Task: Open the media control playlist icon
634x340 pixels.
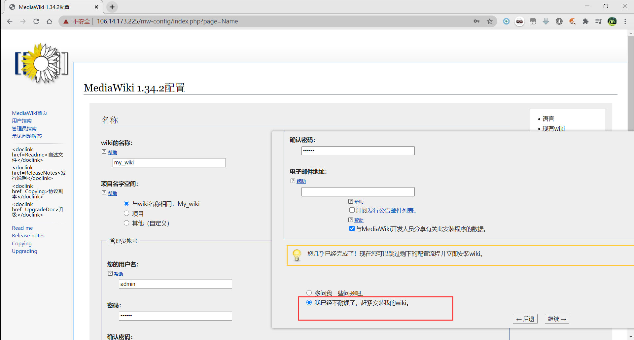Action: 599,21
